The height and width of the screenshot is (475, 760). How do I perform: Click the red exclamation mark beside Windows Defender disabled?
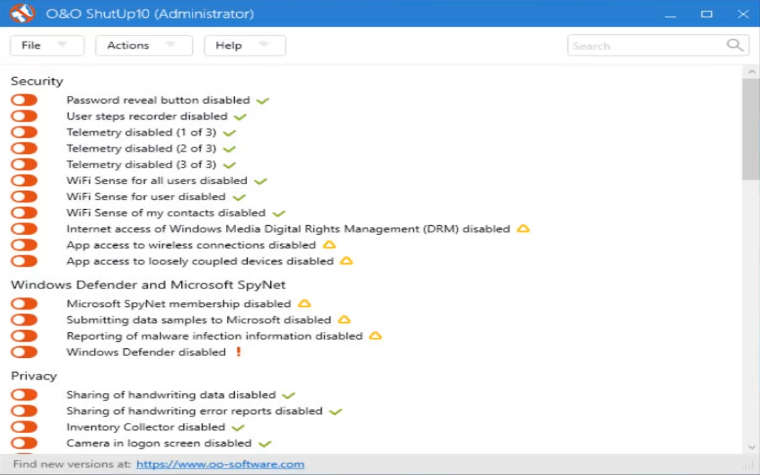pos(239,352)
